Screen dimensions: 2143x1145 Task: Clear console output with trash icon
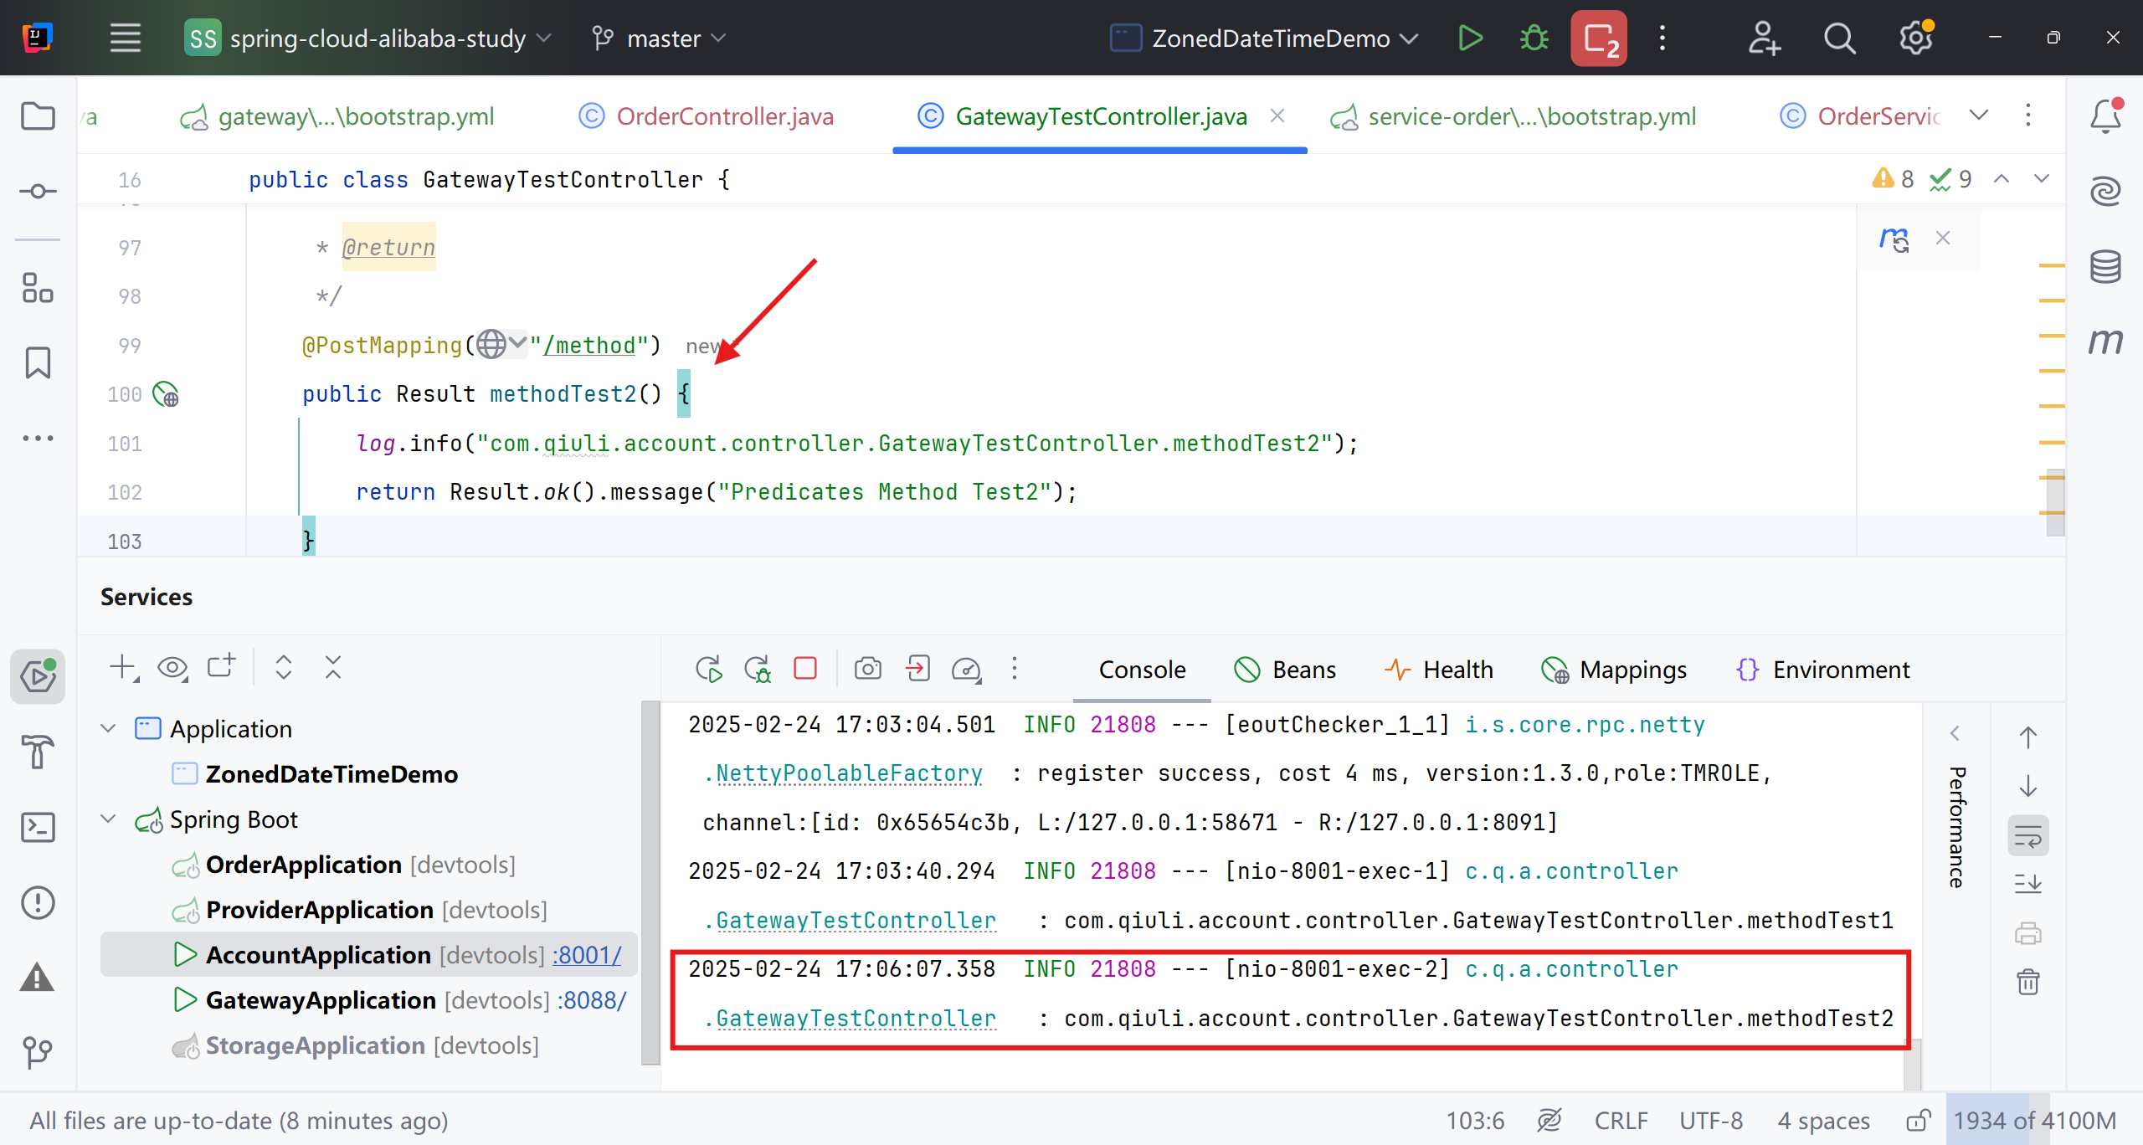tap(2027, 981)
